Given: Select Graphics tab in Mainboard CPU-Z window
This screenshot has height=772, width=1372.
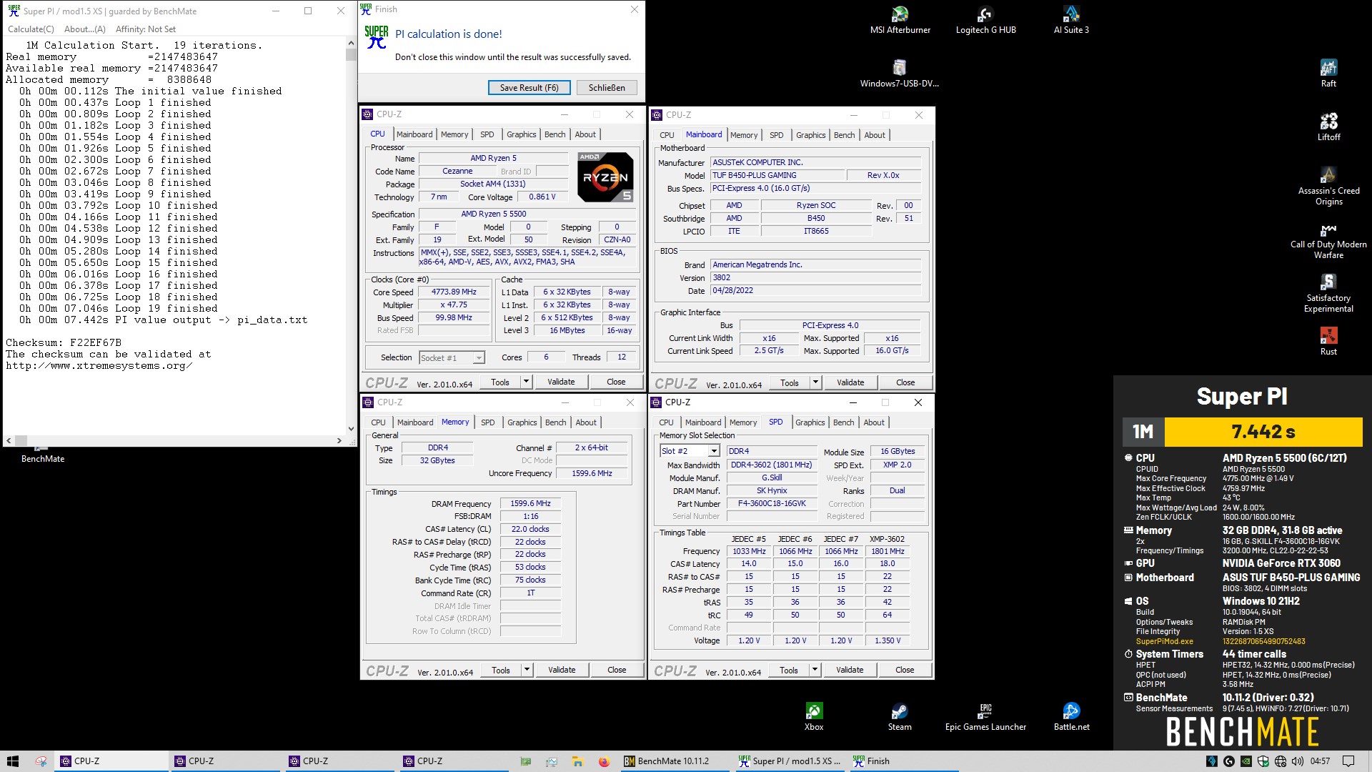Looking at the screenshot, I should 810,135.
